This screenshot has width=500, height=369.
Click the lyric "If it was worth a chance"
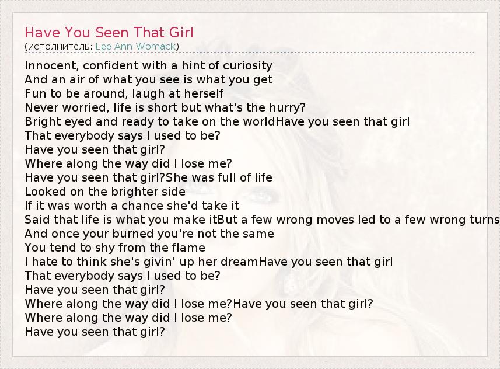(x=132, y=206)
